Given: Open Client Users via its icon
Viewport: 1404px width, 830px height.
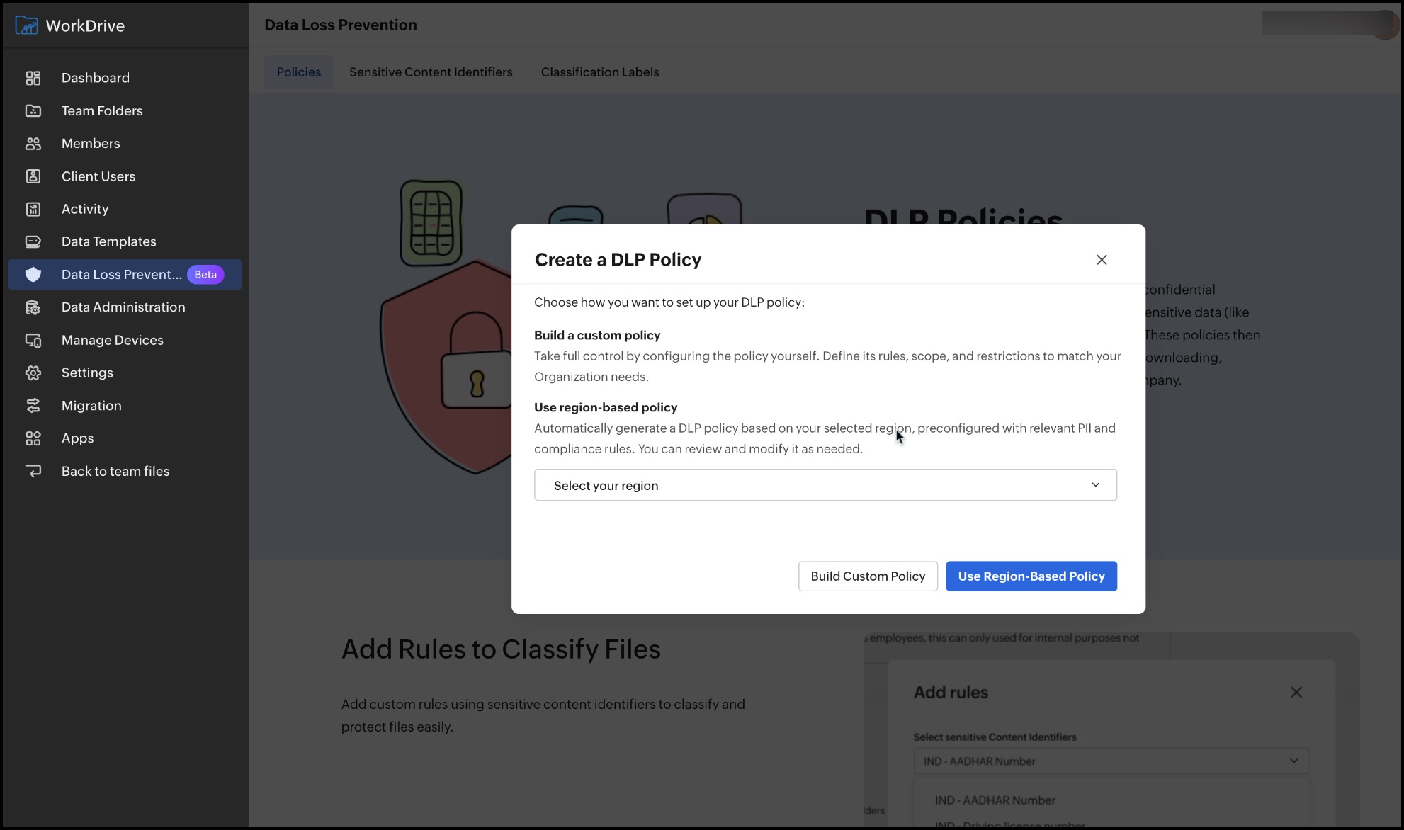Looking at the screenshot, I should point(33,176).
